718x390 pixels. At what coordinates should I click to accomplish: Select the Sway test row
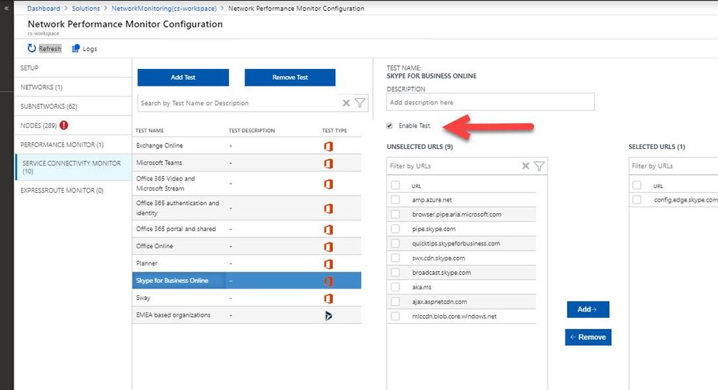(247, 298)
